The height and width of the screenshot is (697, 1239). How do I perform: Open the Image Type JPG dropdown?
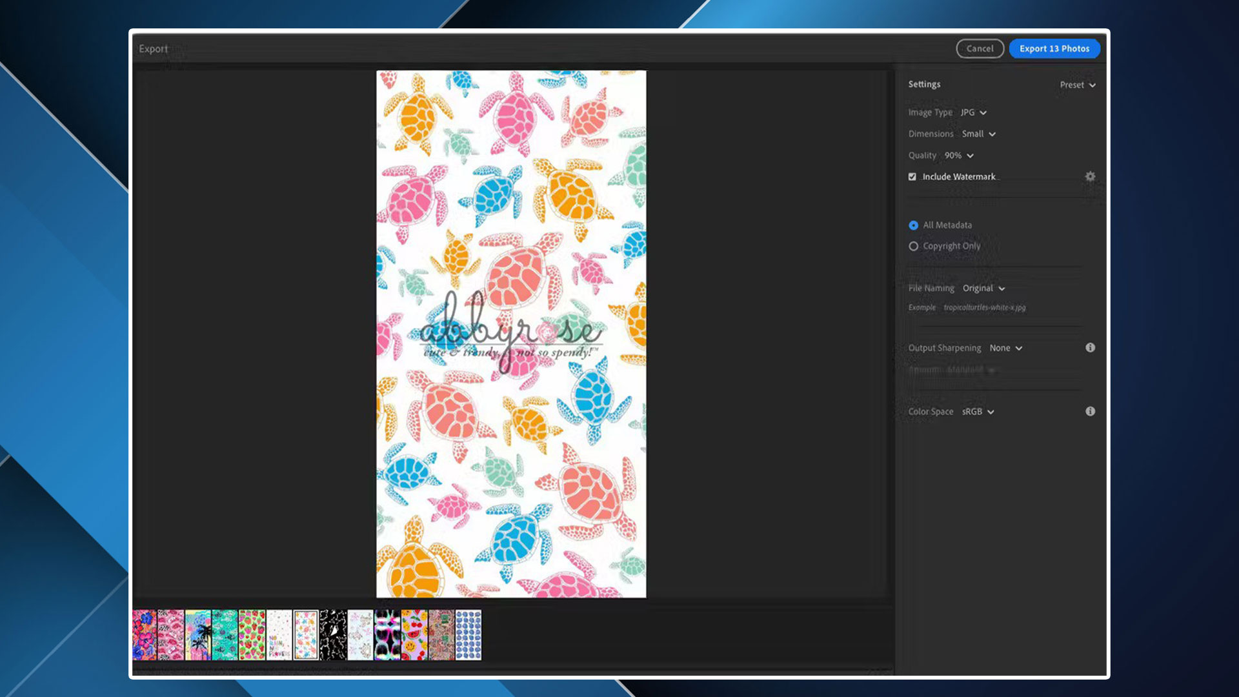pos(973,112)
